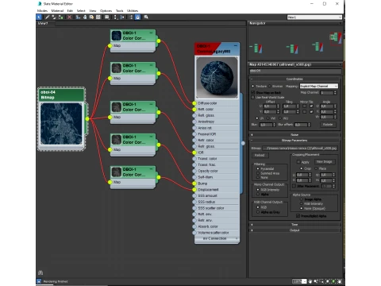Choose the Pick Material from Object eyedropper
Image resolution: width=381 pixels, height=286 pixels.
pyautogui.click(x=47, y=17)
